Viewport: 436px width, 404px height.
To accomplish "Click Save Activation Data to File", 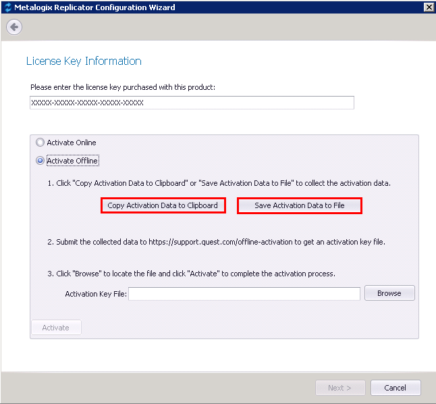I will 300,206.
